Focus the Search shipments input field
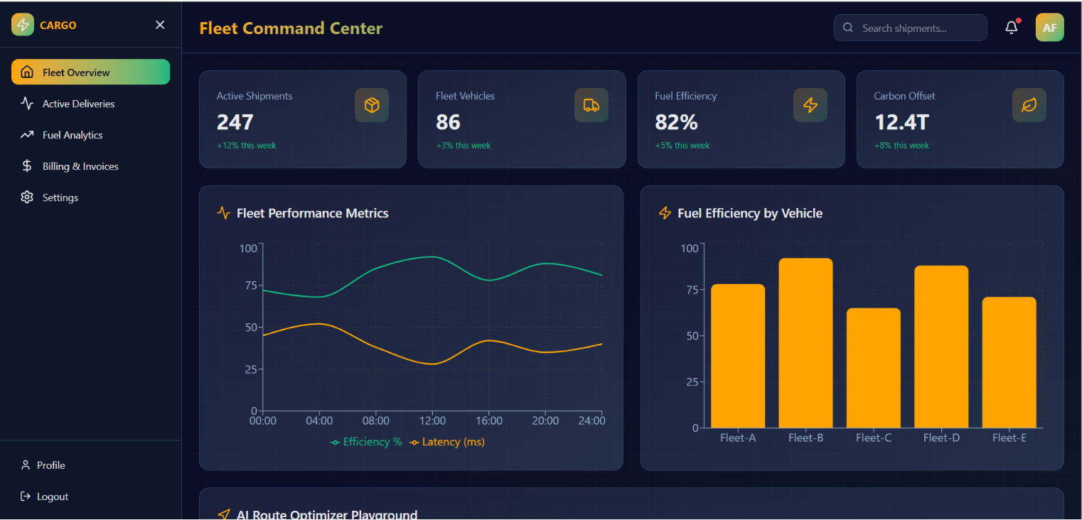This screenshot has width=1082, height=520. click(910, 28)
